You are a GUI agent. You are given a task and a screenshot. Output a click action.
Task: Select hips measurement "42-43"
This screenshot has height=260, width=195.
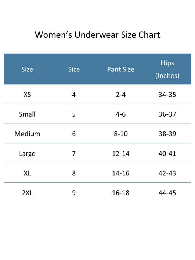click(x=167, y=173)
